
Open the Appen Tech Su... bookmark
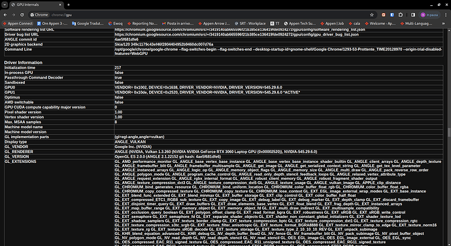(x=300, y=24)
